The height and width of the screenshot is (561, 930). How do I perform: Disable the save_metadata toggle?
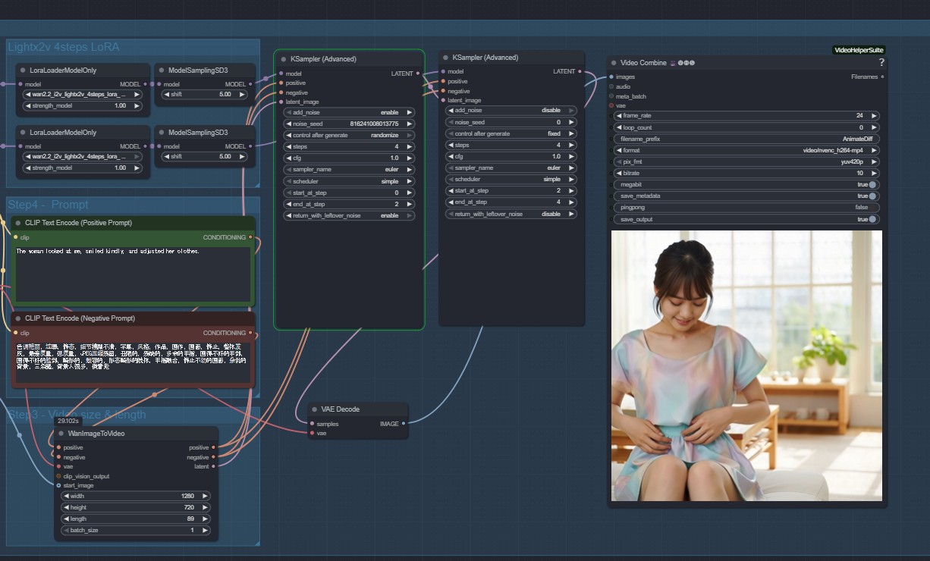tap(872, 196)
